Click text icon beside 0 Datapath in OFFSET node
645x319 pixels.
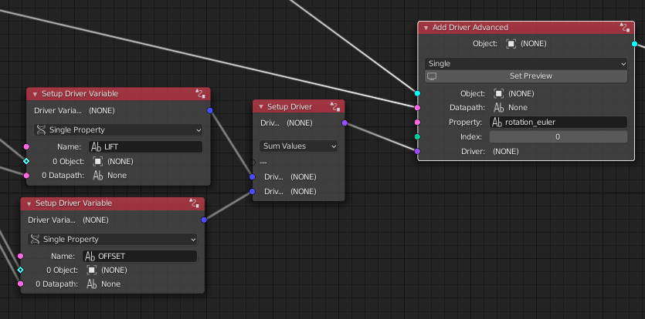click(x=92, y=284)
